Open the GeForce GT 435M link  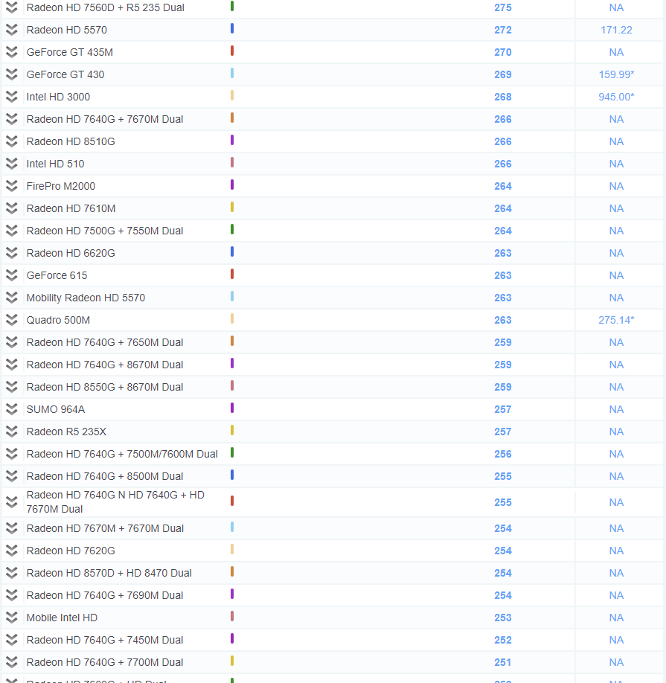(x=70, y=52)
